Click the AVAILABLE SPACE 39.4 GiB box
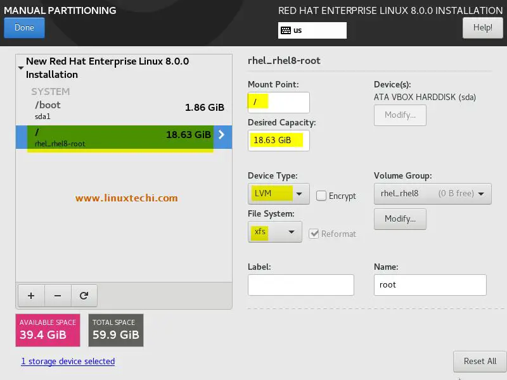507x380 pixels. [48, 330]
